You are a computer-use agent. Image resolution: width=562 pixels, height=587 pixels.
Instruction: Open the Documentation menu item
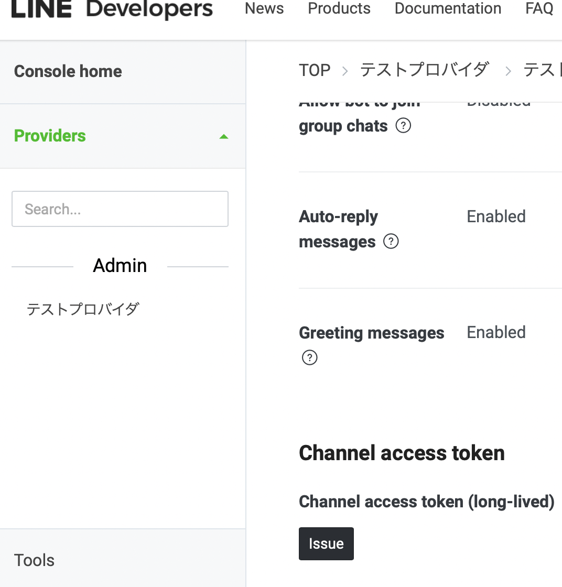(x=448, y=8)
